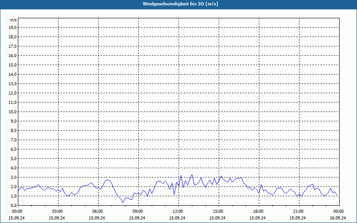357x223 pixels.
Task: Click the 10,0 y-axis label
Action: (12, 112)
